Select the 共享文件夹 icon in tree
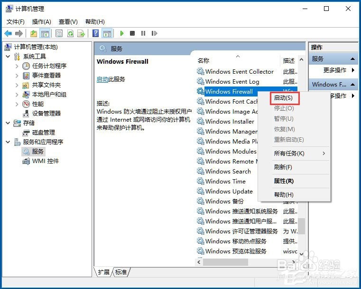Image resolution: width=361 pixels, height=289 pixels. tap(26, 85)
